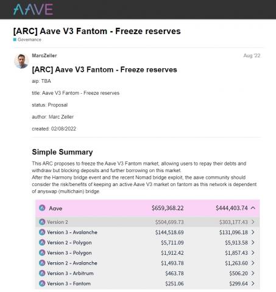276x292 pixels.
Task: Click the Version 3 - Polygon icon
Action: (x=42, y=252)
